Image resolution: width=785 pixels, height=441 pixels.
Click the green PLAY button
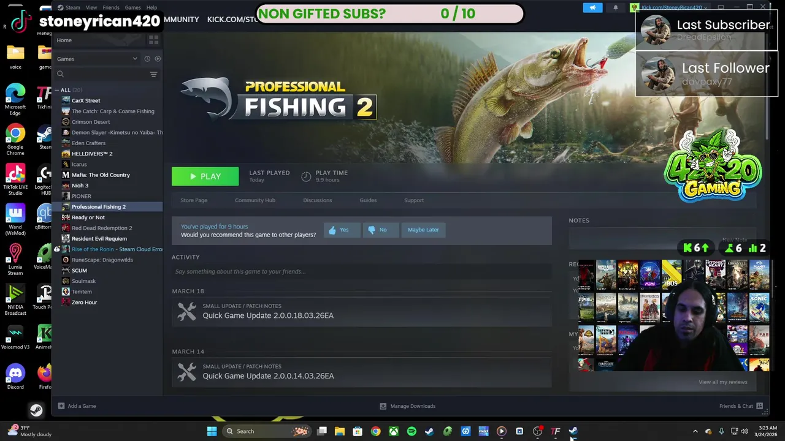(x=205, y=176)
